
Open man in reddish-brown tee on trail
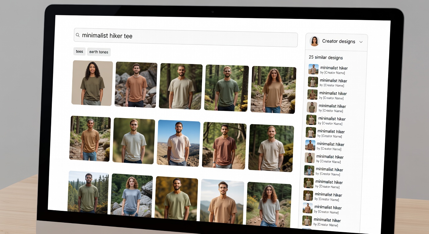224,146
